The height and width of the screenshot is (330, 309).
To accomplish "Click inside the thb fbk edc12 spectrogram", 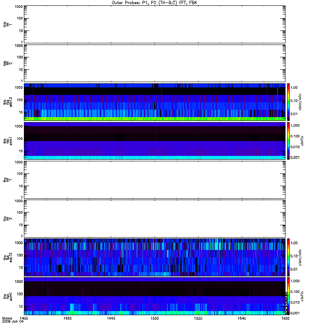I will pyautogui.click(x=154, y=102).
